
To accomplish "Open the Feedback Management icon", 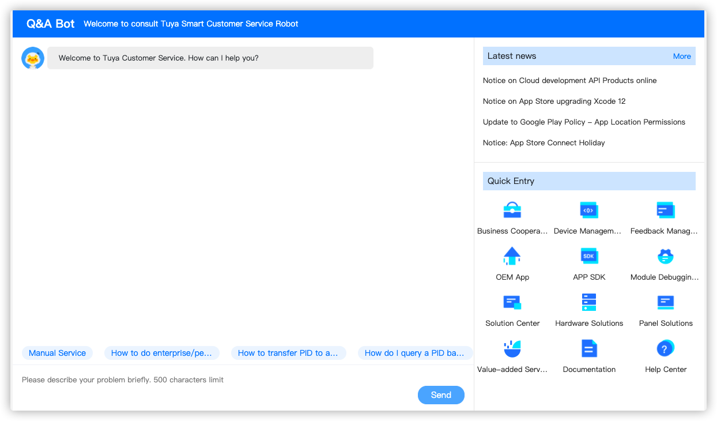I will coord(666,210).
